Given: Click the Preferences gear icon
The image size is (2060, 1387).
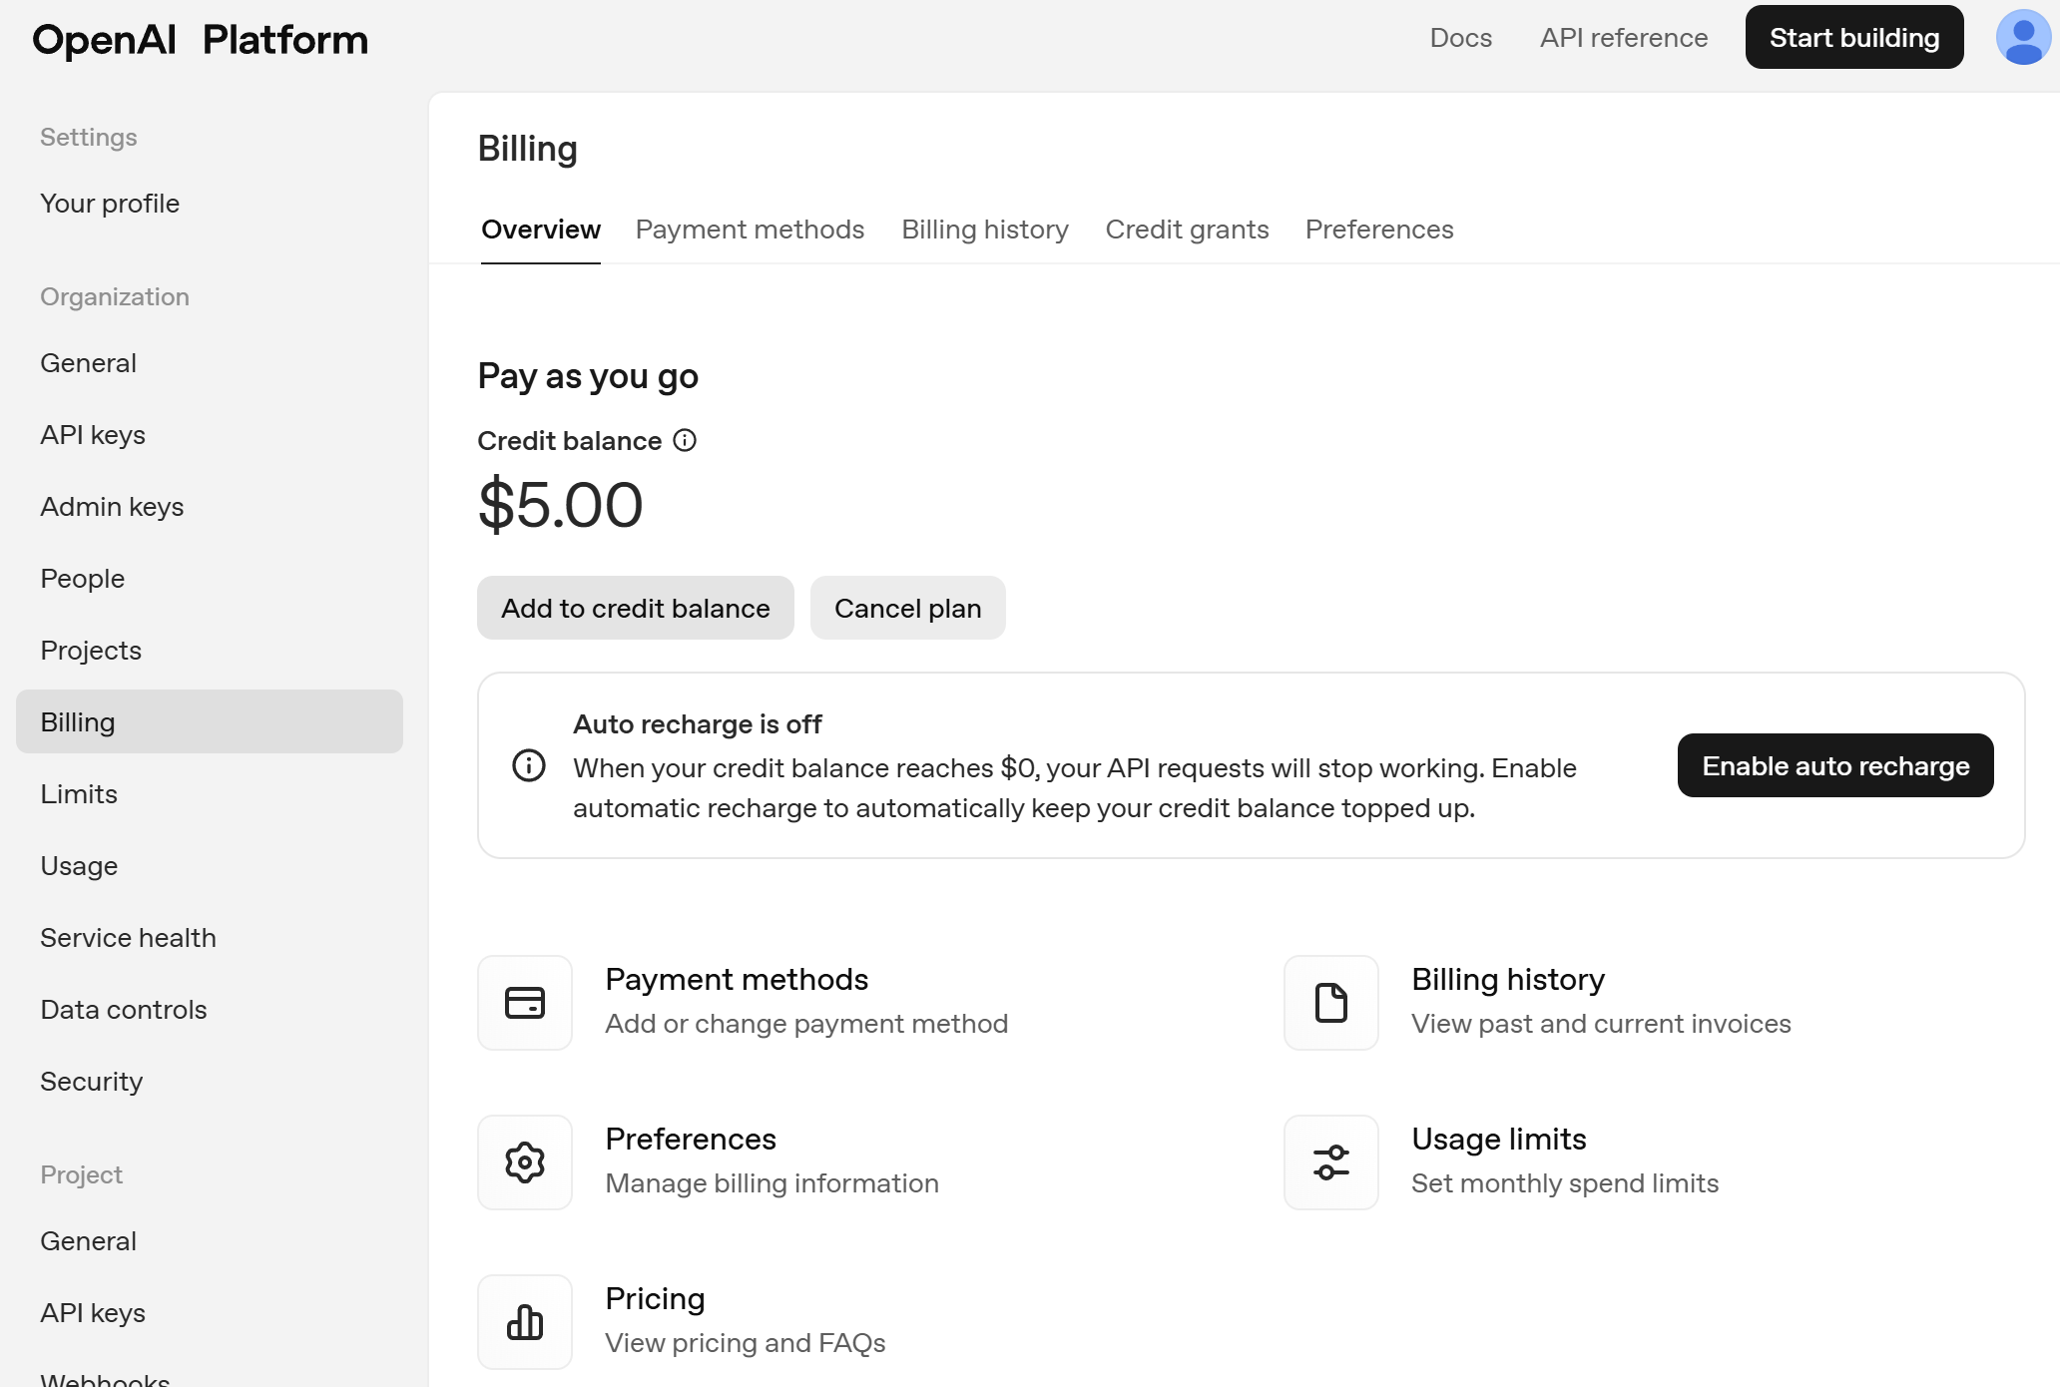Looking at the screenshot, I should click(525, 1162).
